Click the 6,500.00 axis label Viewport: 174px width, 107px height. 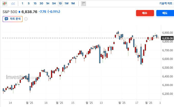pyautogui.click(x=167, y=68)
